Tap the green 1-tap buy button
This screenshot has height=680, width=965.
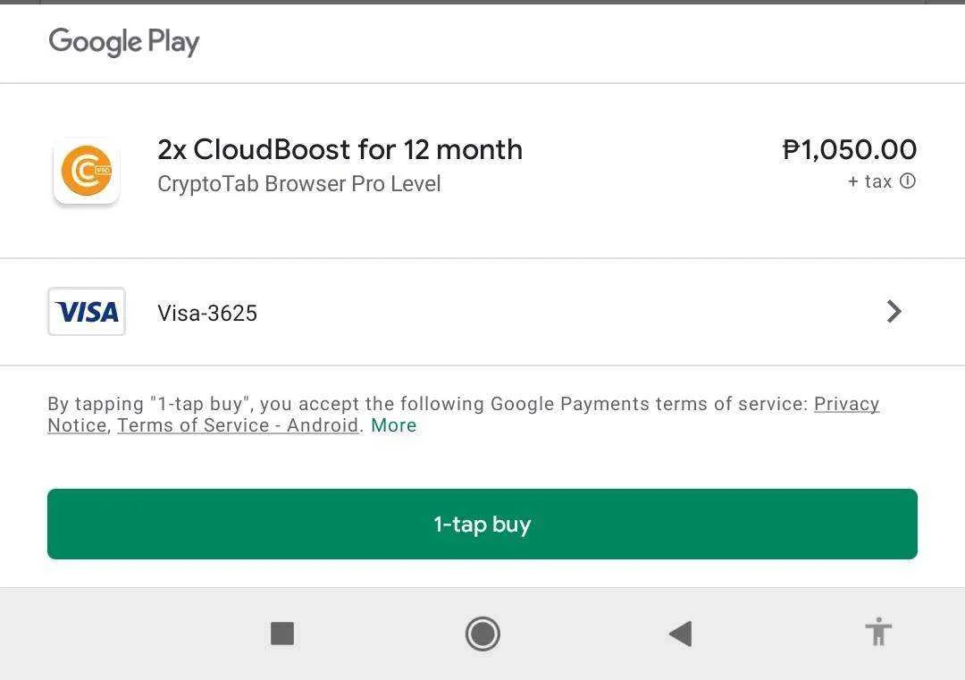482,524
